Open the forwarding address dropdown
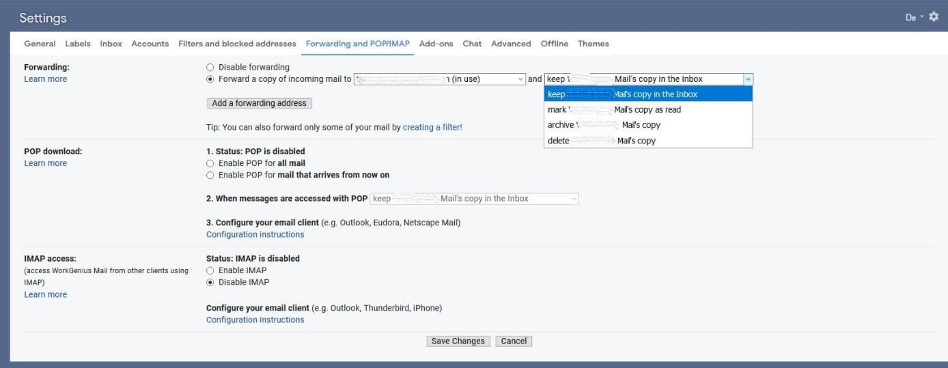 point(439,79)
